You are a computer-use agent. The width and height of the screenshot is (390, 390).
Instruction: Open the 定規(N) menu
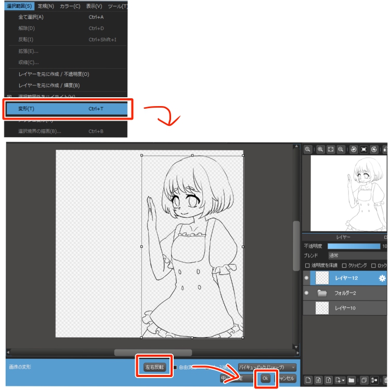click(46, 6)
